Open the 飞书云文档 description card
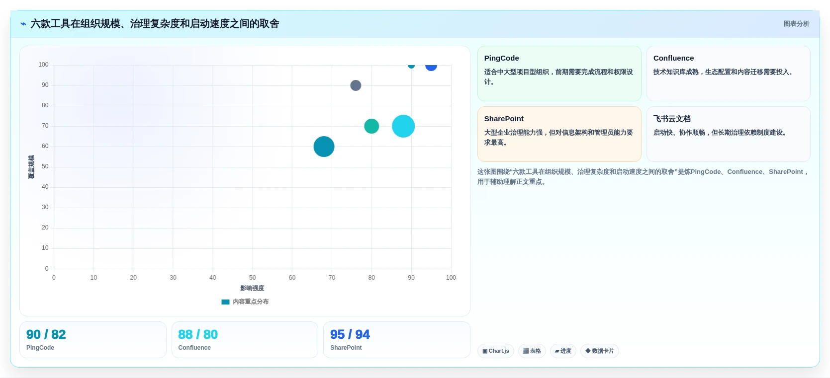 [729, 134]
